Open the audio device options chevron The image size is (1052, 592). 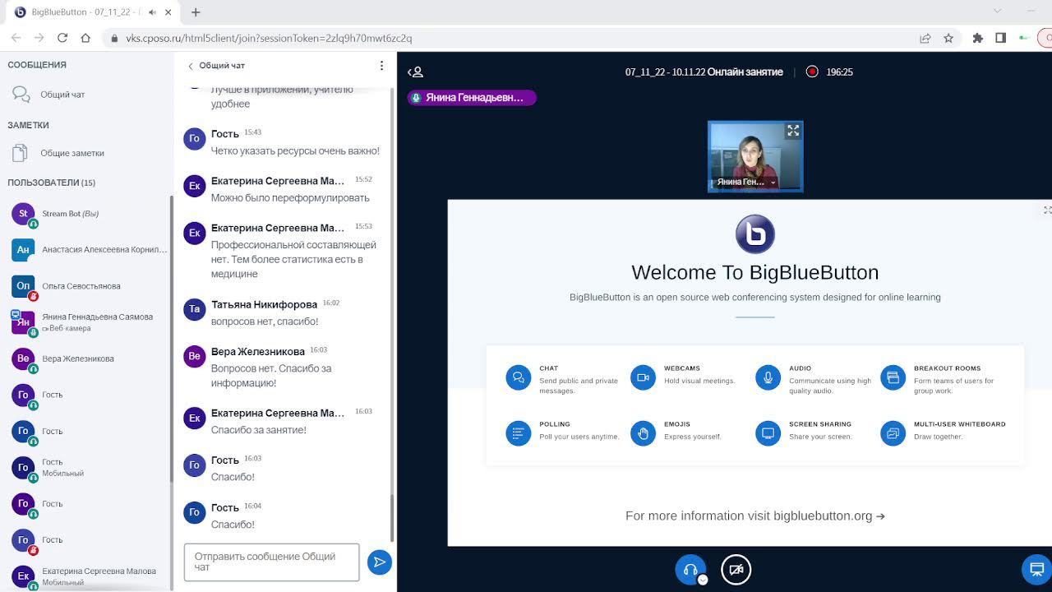(x=703, y=580)
